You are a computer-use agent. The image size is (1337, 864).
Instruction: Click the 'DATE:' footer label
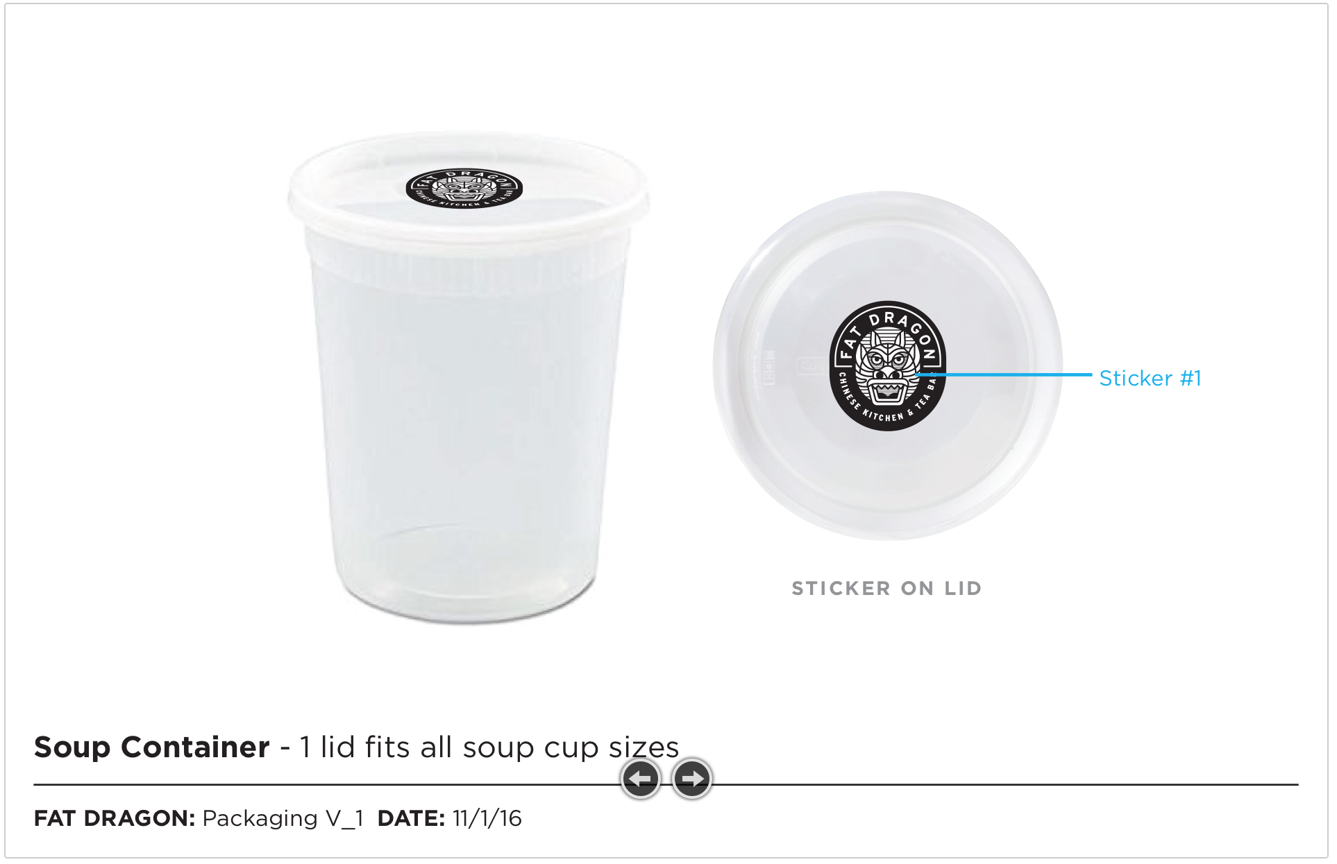click(x=411, y=818)
